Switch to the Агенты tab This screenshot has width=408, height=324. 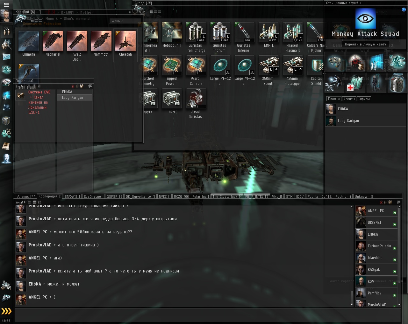click(349, 99)
